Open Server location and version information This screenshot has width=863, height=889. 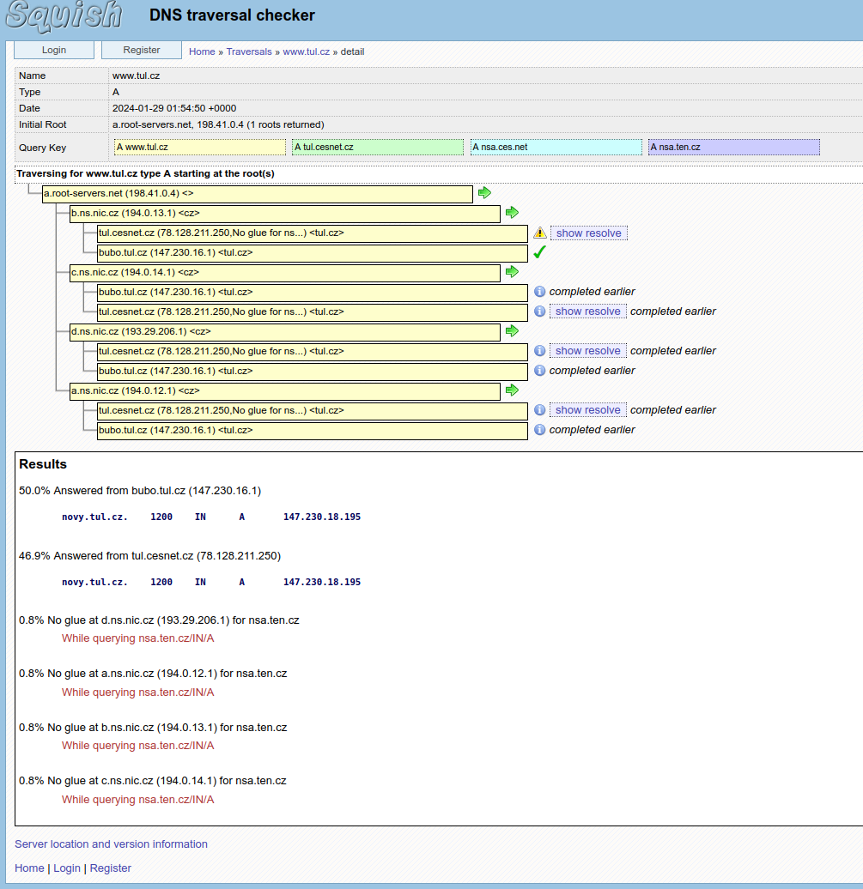tap(111, 844)
